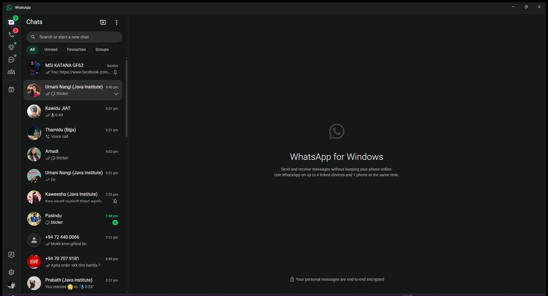Show the Favourites chat filter
This screenshot has height=296, width=548.
(x=76, y=50)
